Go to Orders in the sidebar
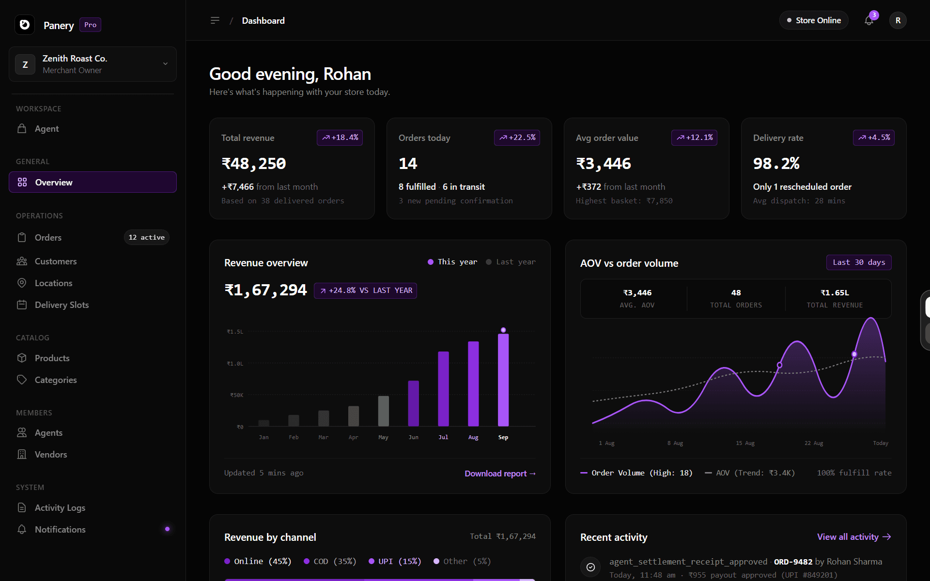 coord(93,237)
